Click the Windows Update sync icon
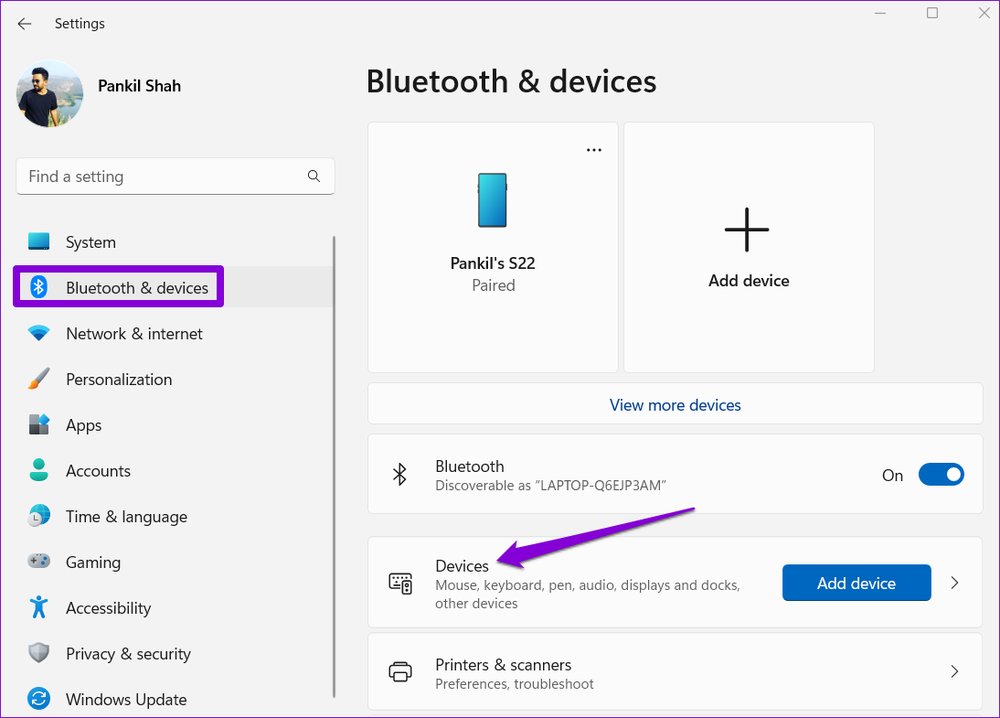This screenshot has height=718, width=1000. (x=38, y=700)
